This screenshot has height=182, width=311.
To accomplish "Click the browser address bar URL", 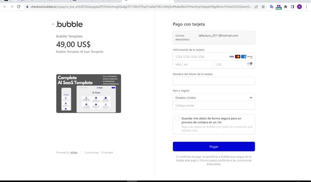I will [x=141, y=7].
